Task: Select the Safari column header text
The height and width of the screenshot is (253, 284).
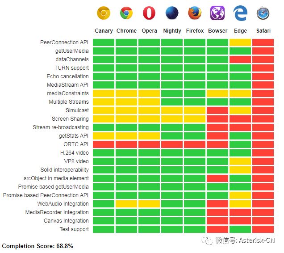Action: coord(263,31)
